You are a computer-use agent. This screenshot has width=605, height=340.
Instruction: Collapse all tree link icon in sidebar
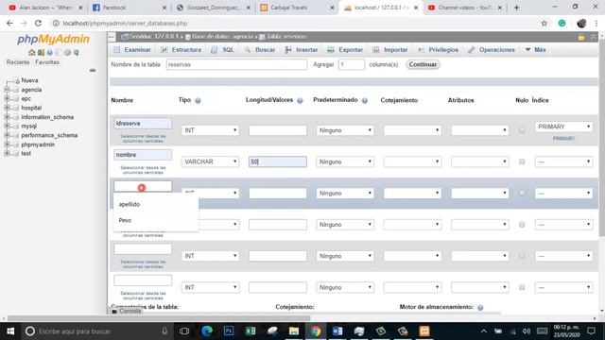click(93, 70)
